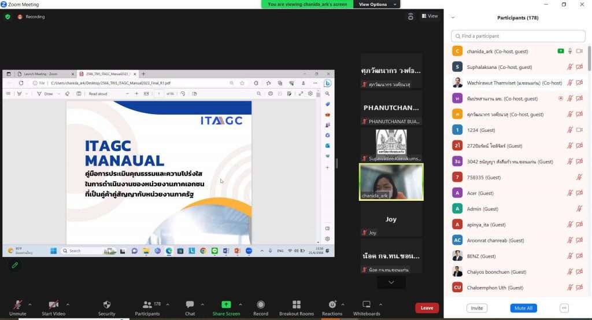
Task: Select the chanida_ark video thumbnail
Action: 391,182
